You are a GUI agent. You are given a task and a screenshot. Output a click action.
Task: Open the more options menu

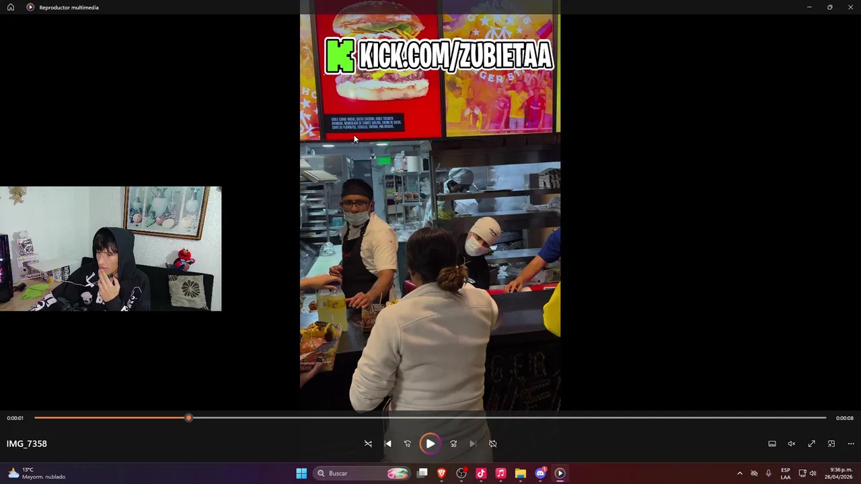[851, 444]
